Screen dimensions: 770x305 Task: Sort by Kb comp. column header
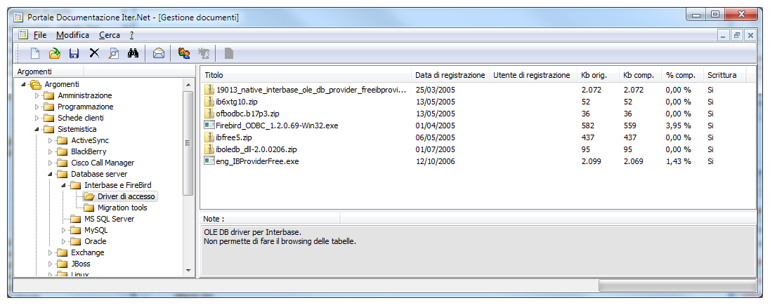tap(640, 75)
